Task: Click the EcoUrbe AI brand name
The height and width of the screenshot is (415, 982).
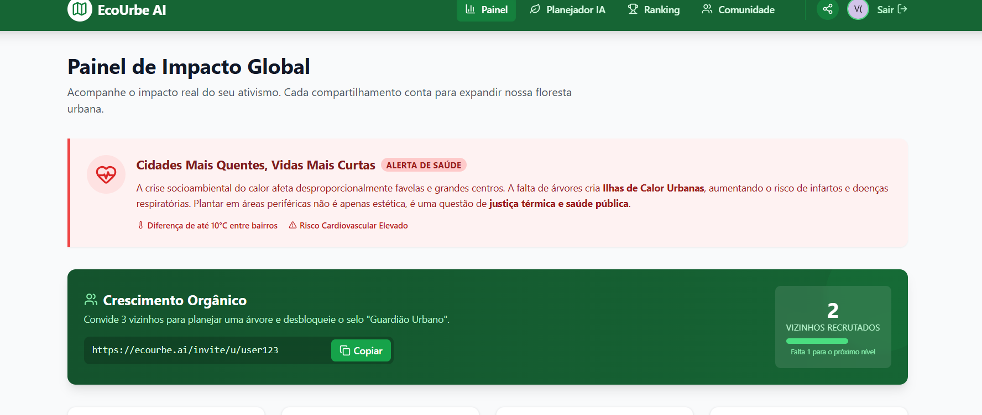Action: pos(132,10)
